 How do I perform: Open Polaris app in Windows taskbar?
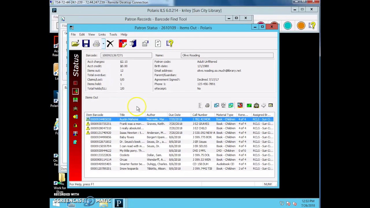[x=119, y=203]
